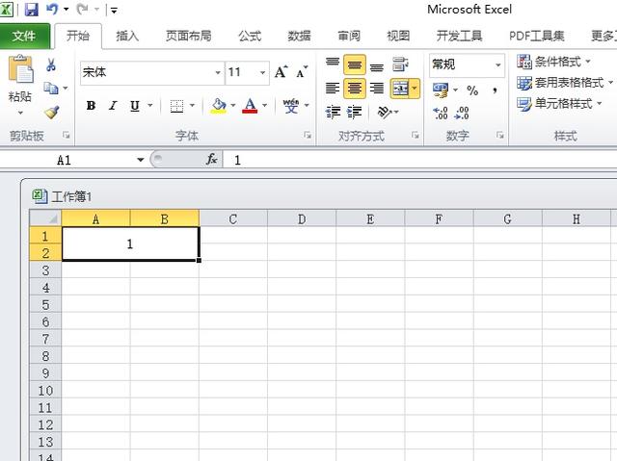This screenshot has height=461, width=617.
Task: Click the insert function fx icon
Action: coord(211,160)
